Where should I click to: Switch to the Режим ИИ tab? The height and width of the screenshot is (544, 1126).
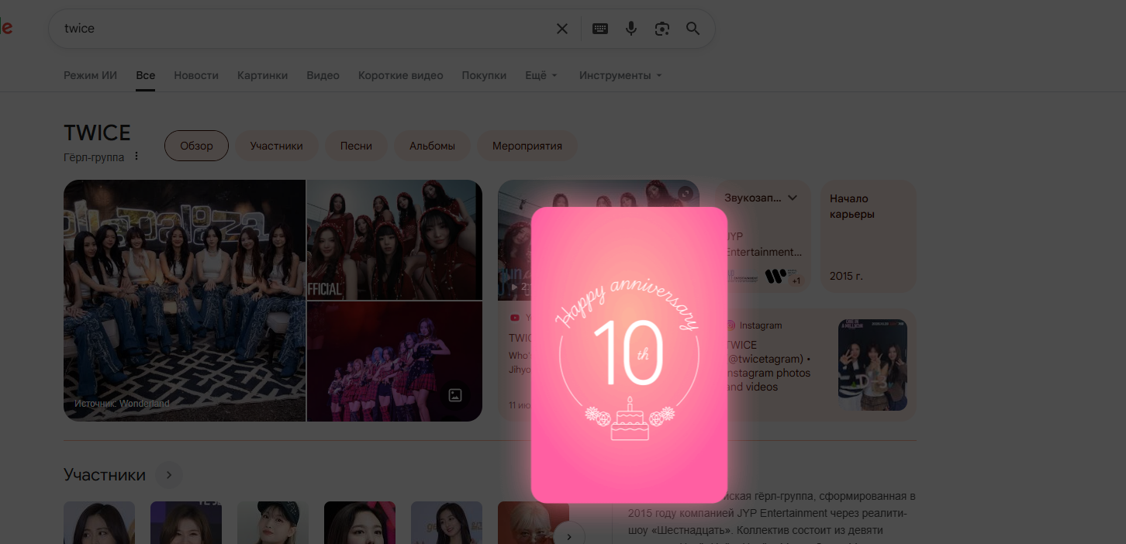click(x=90, y=75)
